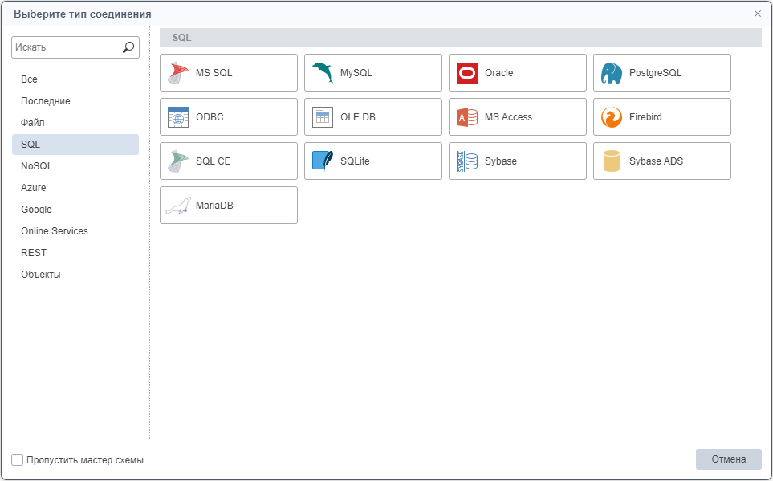Close the connection type dialog

(758, 14)
